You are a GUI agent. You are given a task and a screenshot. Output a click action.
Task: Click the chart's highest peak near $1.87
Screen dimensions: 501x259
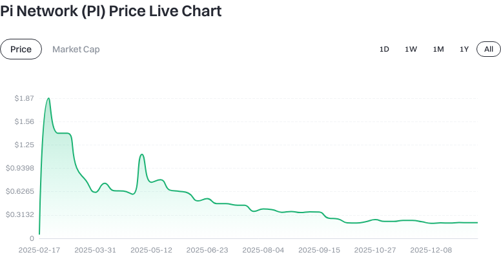point(48,99)
